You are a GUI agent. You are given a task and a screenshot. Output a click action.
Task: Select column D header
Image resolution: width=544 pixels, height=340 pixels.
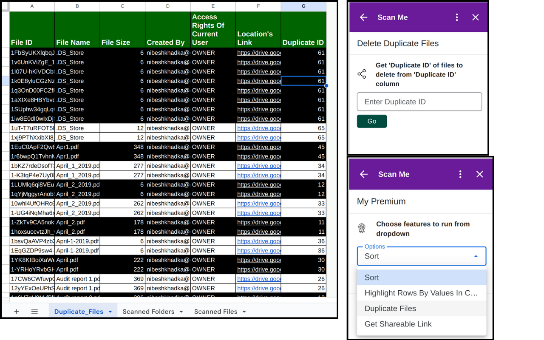click(x=168, y=6)
